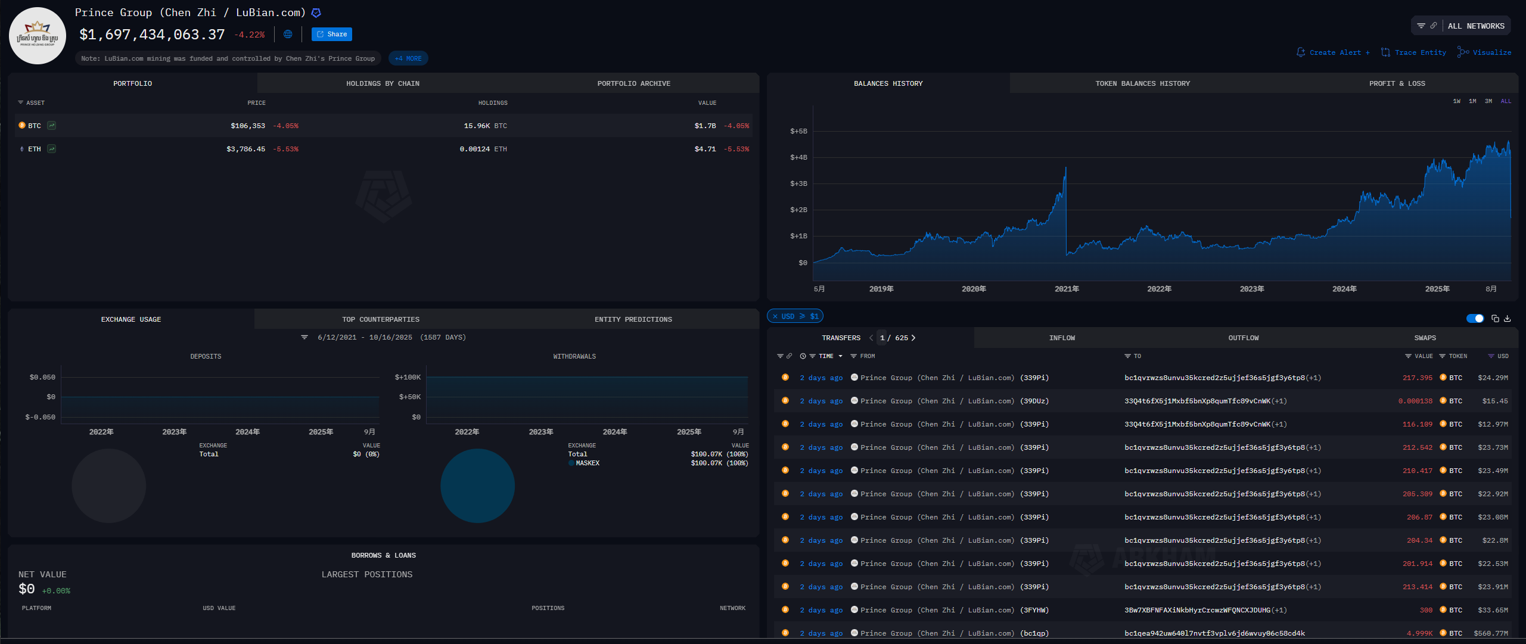1526x644 pixels.
Task: Click the verified badge next to the entity name
Action: tap(316, 13)
